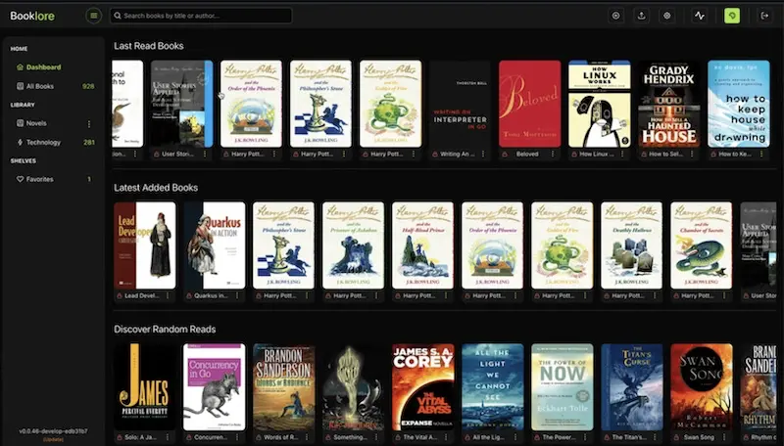Click the green highlighted theme button
The height and width of the screenshot is (446, 784).
point(732,16)
